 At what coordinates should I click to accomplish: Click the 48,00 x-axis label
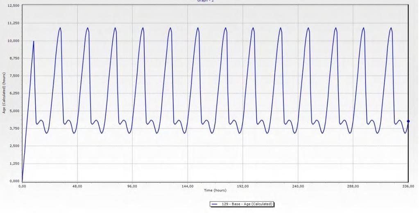(77, 186)
